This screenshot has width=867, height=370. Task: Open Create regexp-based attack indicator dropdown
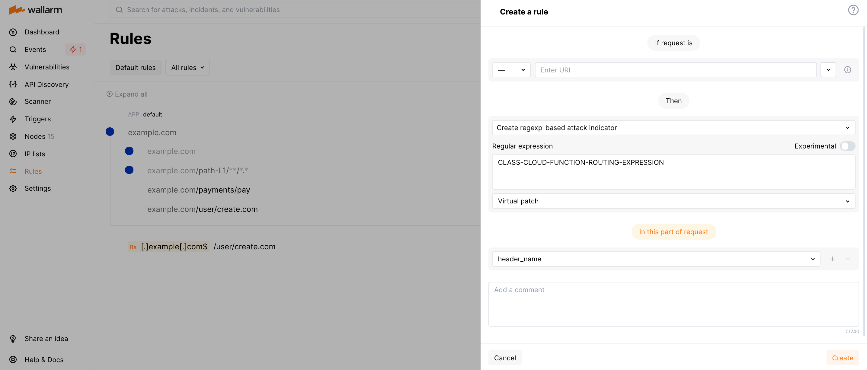pos(673,128)
